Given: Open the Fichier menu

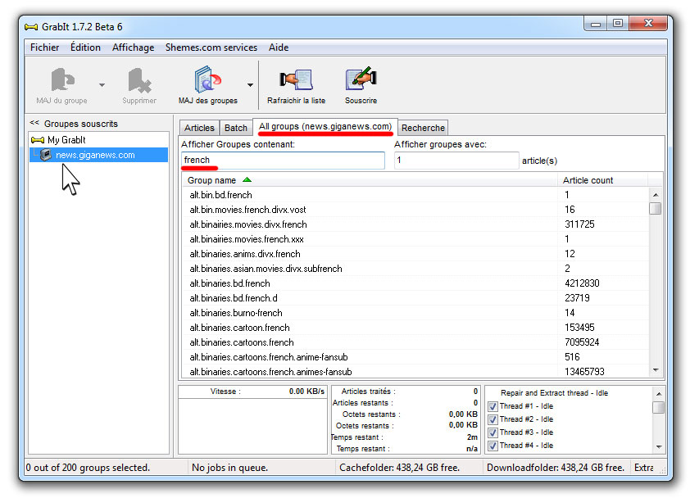Looking at the screenshot, I should click(44, 48).
